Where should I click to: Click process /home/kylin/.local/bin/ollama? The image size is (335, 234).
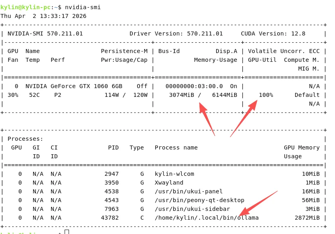[207, 218]
